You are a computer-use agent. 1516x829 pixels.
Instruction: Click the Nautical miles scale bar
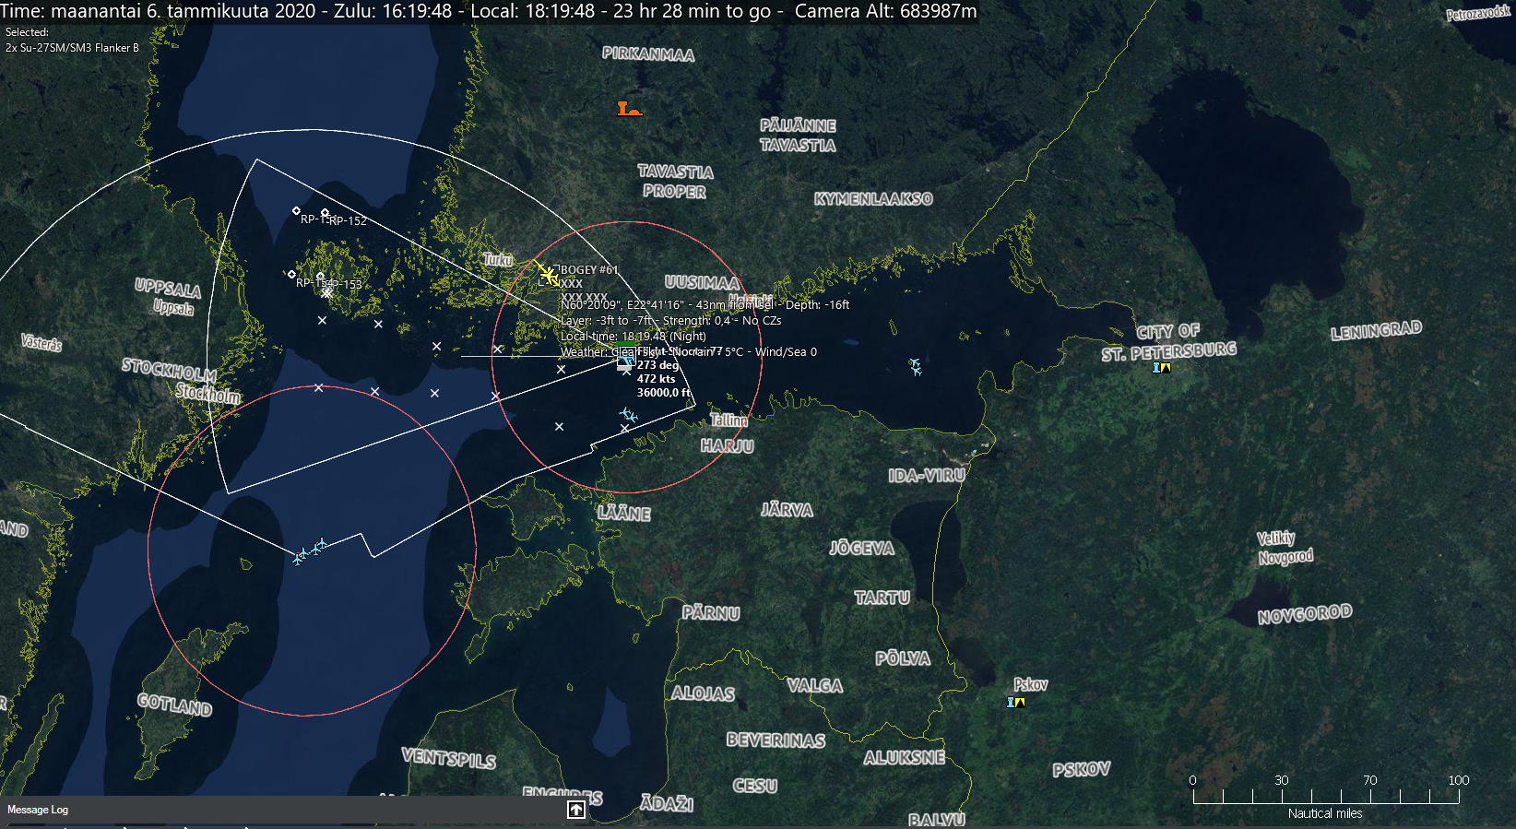point(1324,797)
